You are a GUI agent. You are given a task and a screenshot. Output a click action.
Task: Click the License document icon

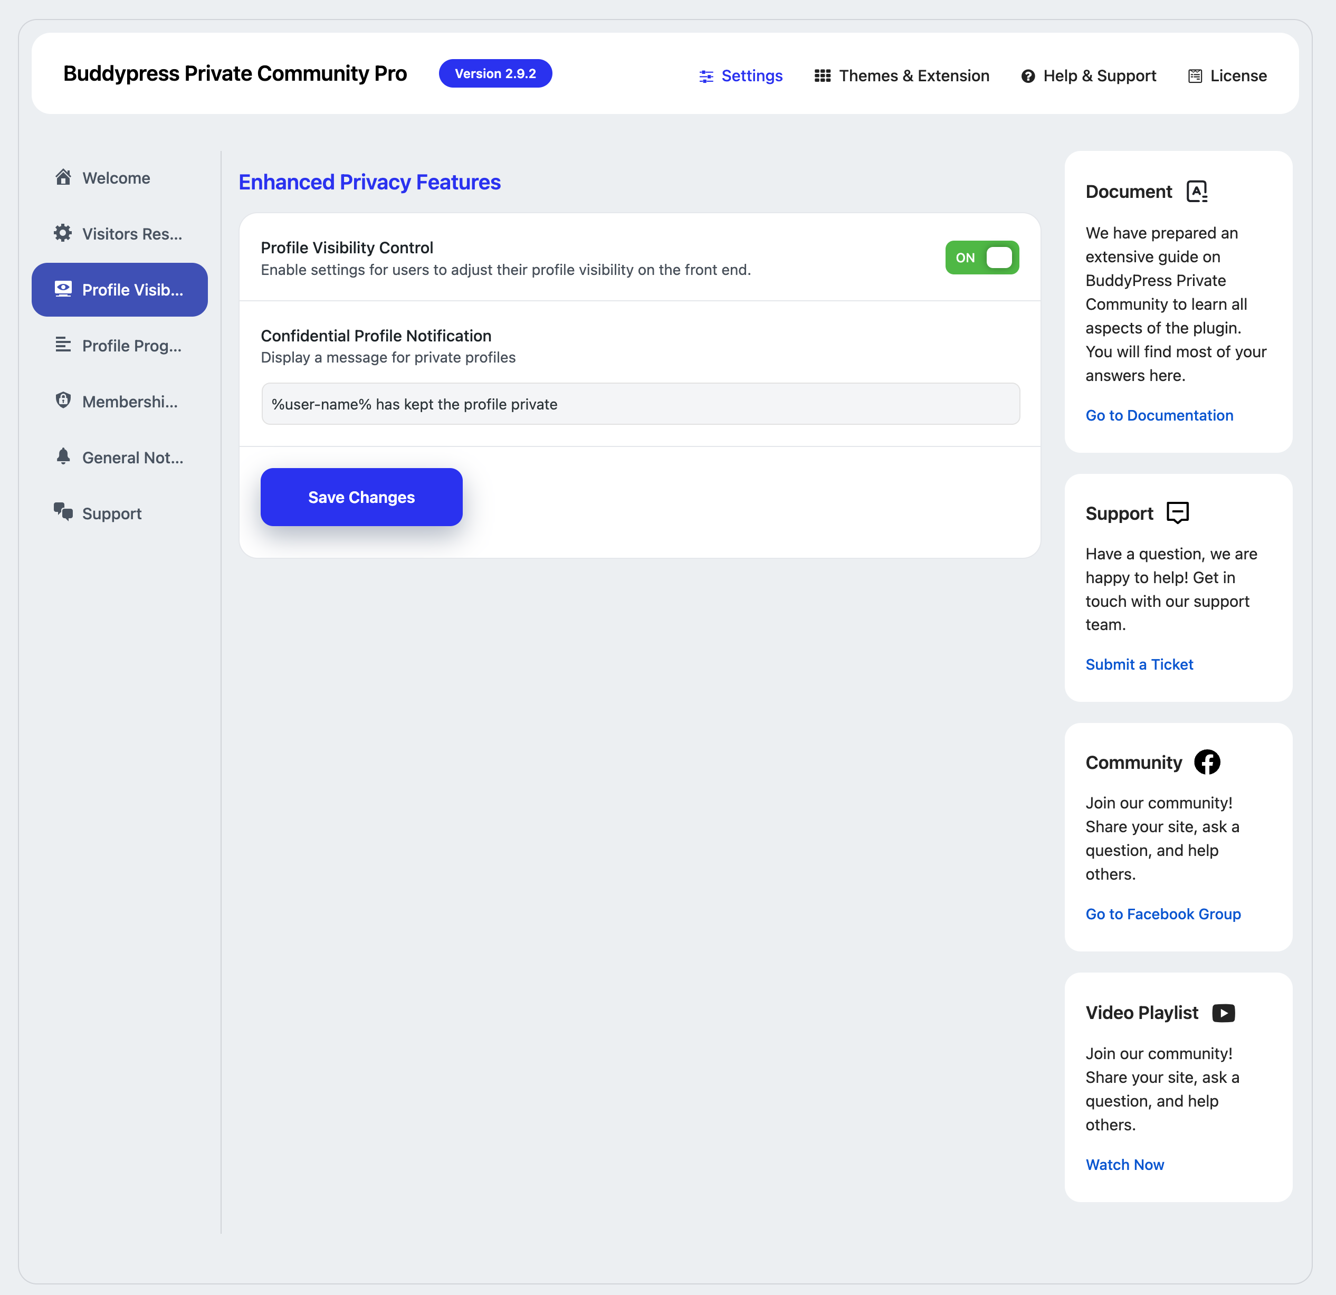pos(1195,77)
